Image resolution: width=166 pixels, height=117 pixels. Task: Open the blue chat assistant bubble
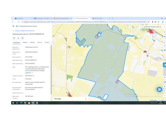pyautogui.click(x=159, y=90)
